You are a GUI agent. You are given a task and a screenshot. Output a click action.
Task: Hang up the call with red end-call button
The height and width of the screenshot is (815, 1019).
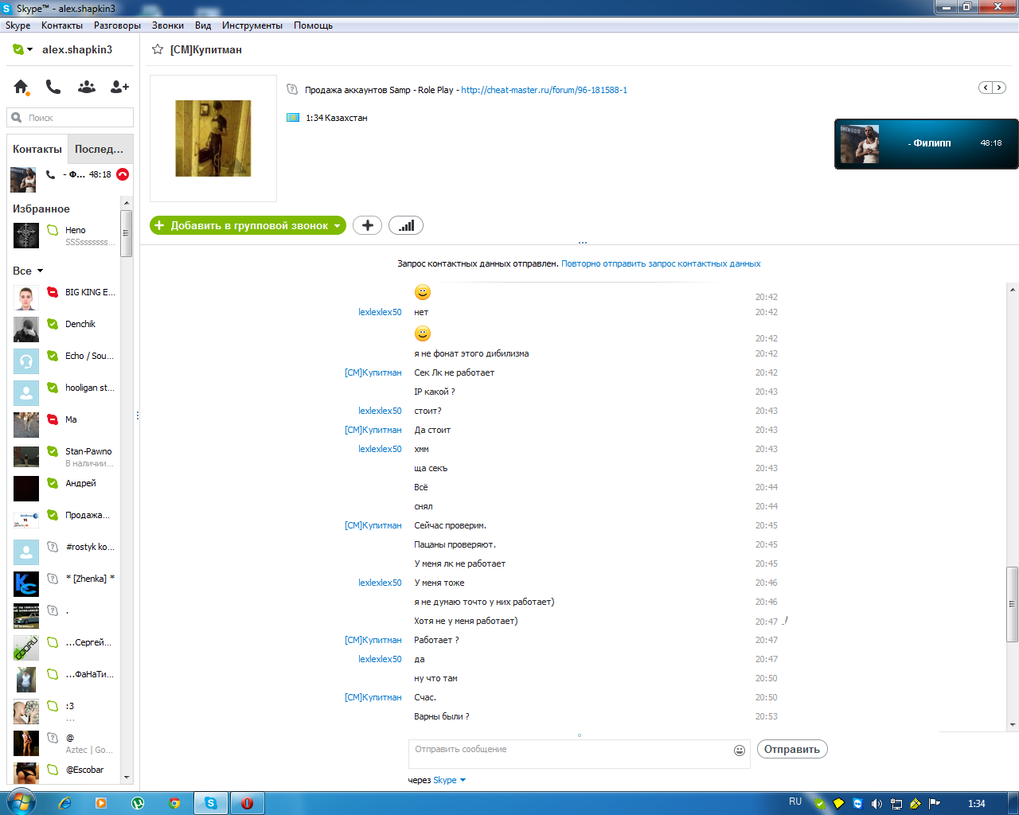(123, 174)
